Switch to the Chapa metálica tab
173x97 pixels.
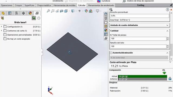point(44,5)
